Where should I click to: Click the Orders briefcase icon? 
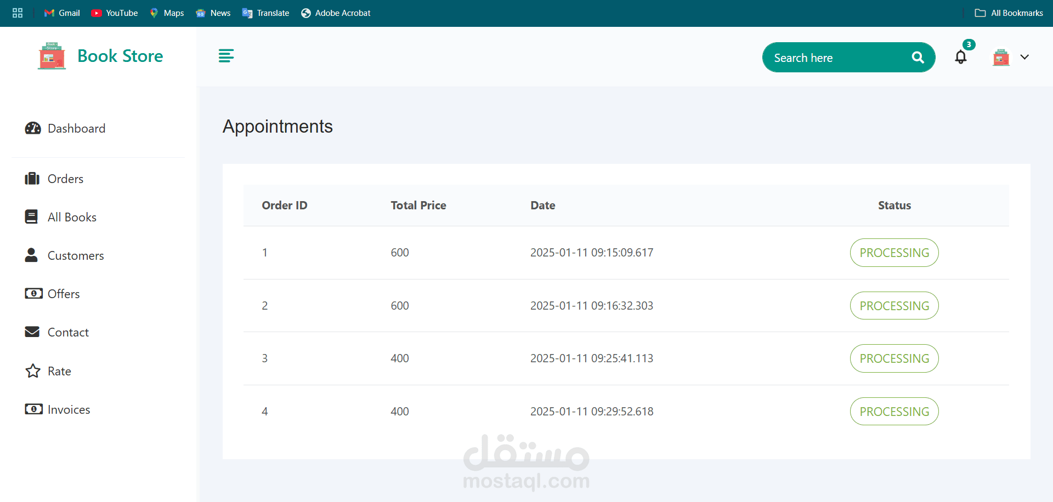click(x=32, y=179)
